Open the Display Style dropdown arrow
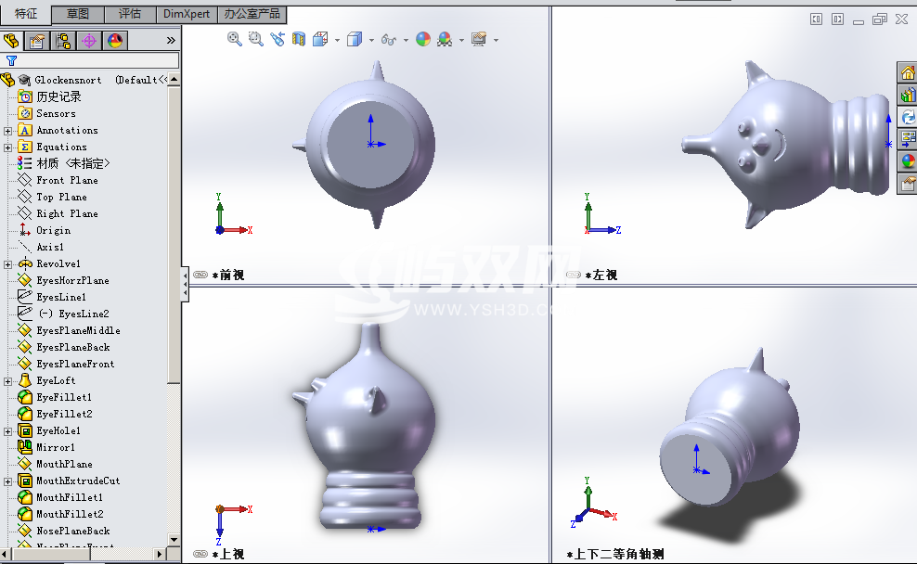The height and width of the screenshot is (564, 917). coord(371,40)
